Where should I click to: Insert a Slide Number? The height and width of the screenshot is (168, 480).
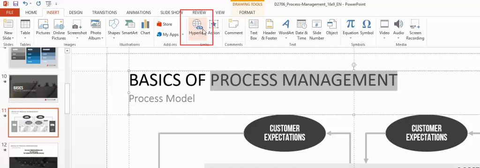(316, 30)
